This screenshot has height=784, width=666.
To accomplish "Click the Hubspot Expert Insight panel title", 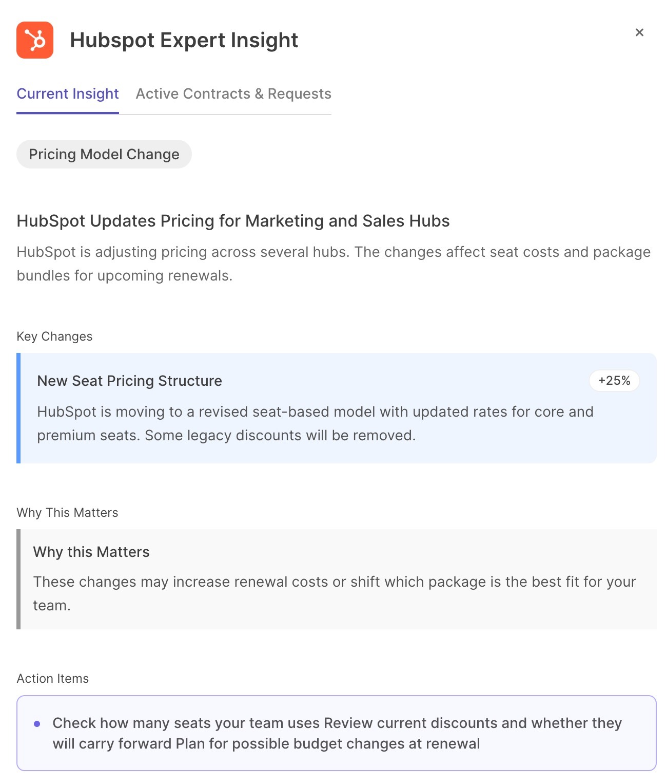I will (x=184, y=40).
